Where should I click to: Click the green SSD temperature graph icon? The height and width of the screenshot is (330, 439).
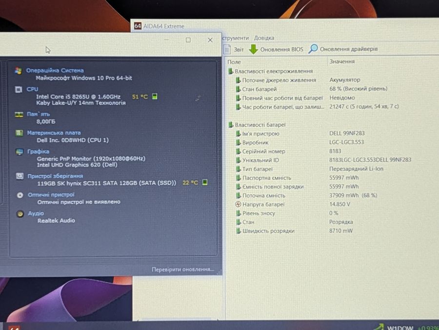(205, 182)
